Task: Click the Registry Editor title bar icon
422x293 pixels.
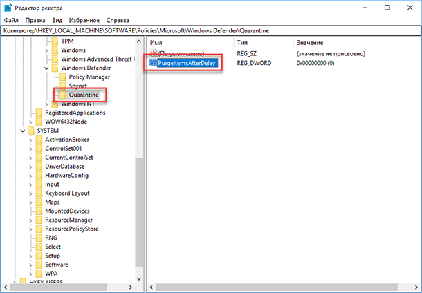Action: point(8,8)
